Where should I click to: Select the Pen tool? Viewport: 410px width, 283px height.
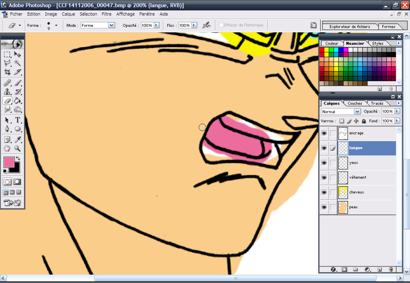pyautogui.click(x=7, y=129)
